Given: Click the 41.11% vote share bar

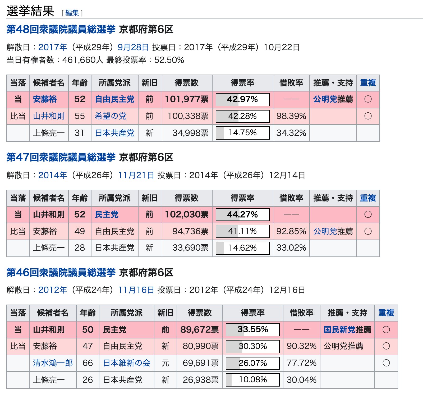Looking at the screenshot, I should 242,231.
